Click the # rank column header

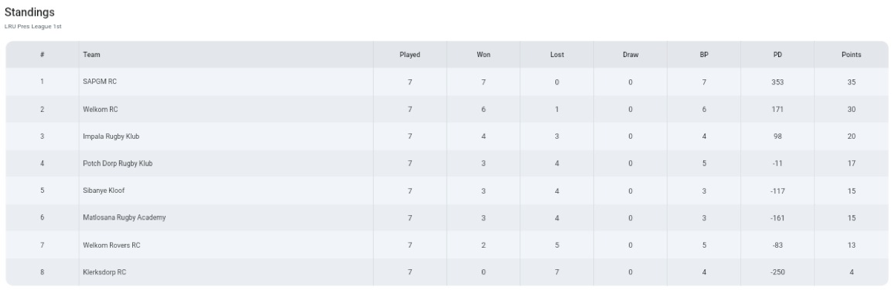(42, 55)
